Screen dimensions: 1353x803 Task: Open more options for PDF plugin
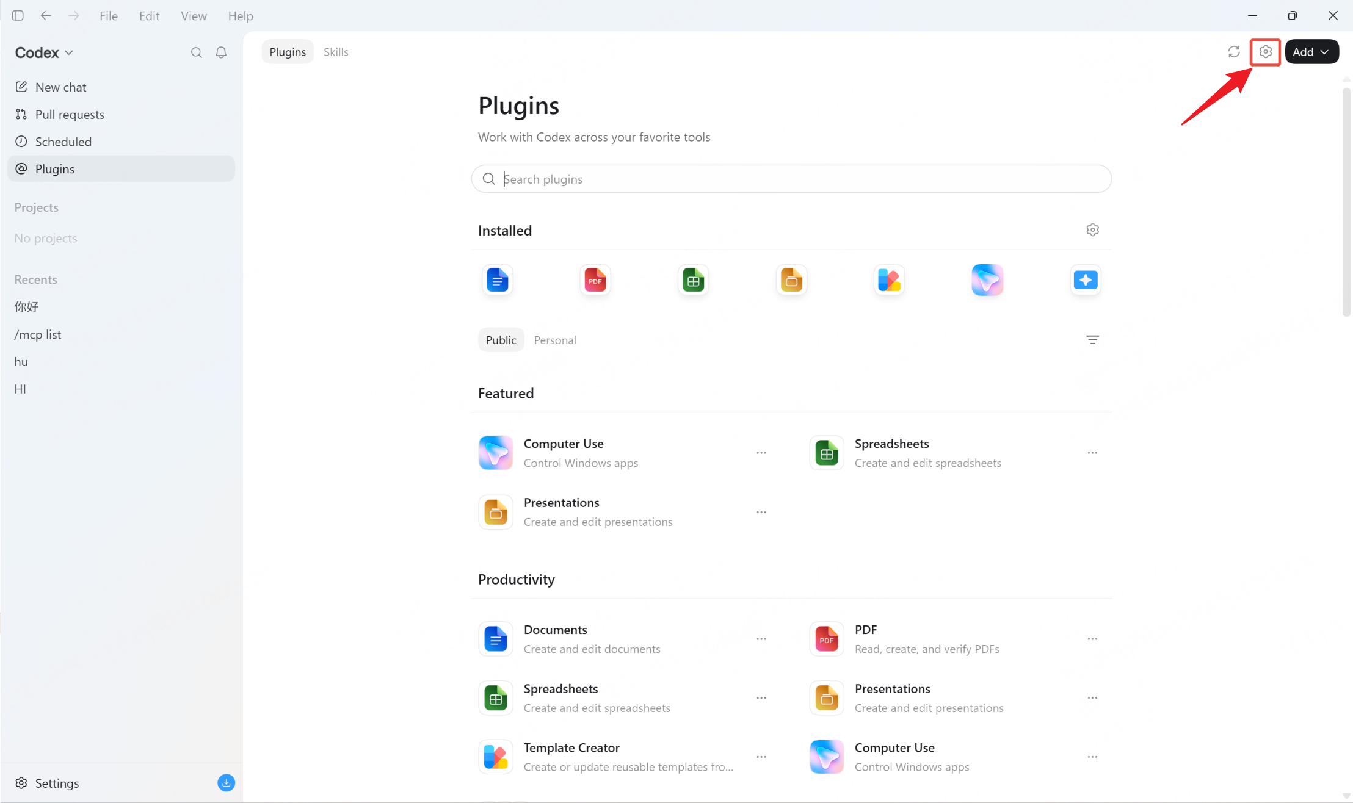click(x=1092, y=639)
